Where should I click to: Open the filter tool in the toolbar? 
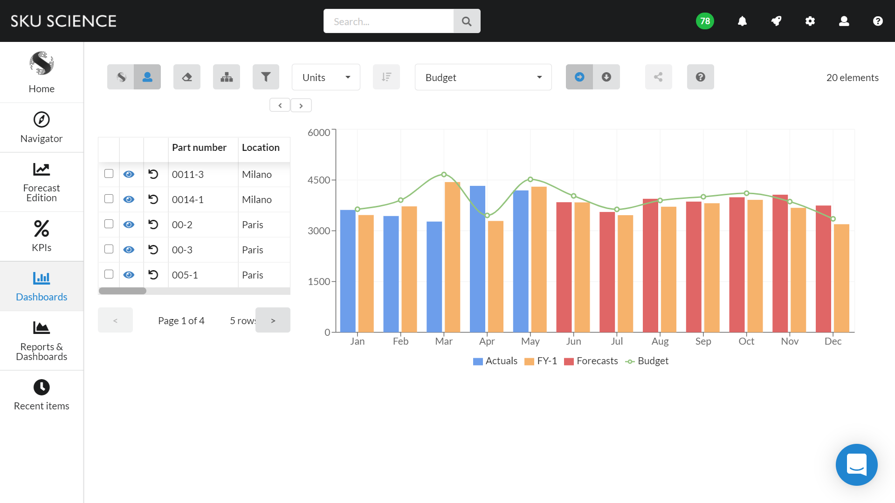tap(266, 76)
